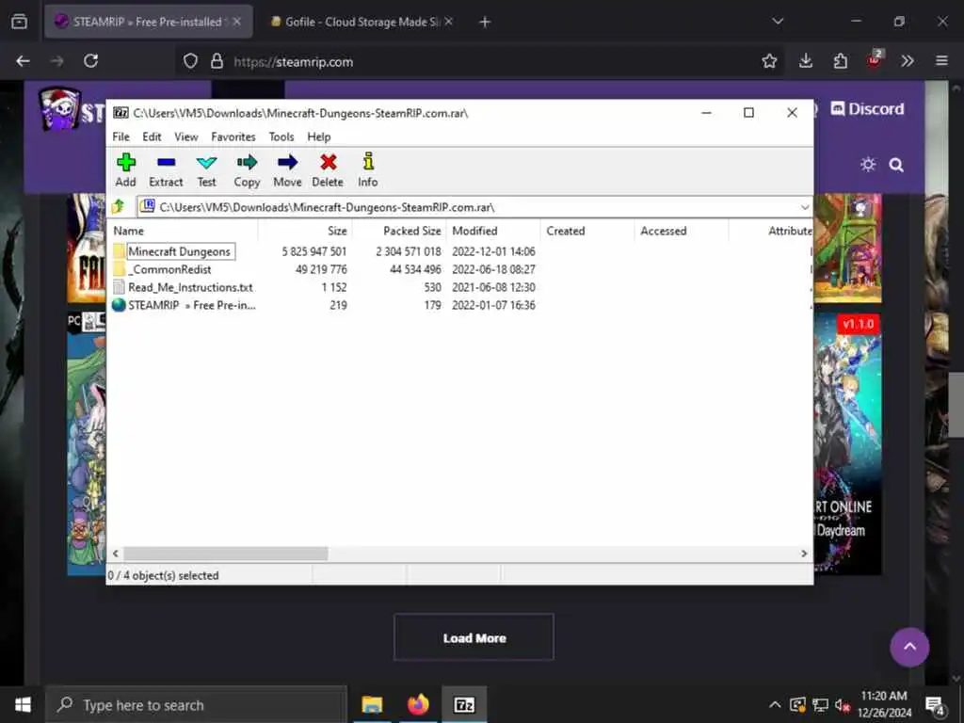Click the Firefox back arrow
Image resolution: width=964 pixels, height=723 pixels.
point(23,61)
